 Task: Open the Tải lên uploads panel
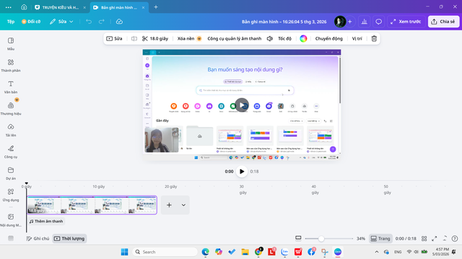click(11, 130)
